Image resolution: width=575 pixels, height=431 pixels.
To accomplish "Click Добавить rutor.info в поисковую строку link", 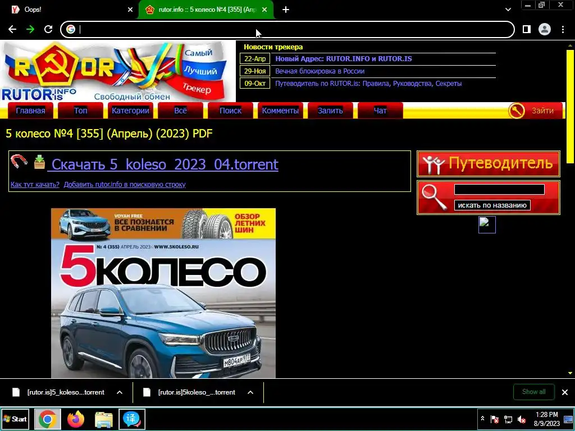I will click(125, 184).
